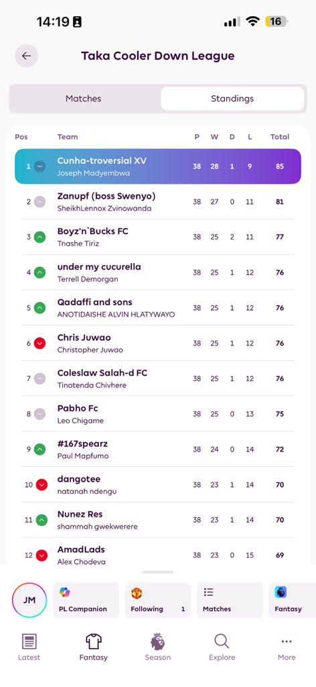Tap the green up arrow beside Boyz'n`Bucks FC

click(x=39, y=237)
